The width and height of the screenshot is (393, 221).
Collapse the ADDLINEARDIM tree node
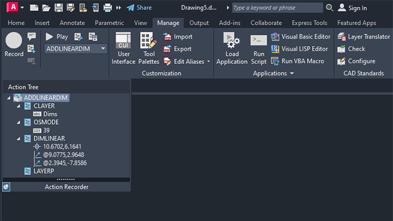[9, 98]
